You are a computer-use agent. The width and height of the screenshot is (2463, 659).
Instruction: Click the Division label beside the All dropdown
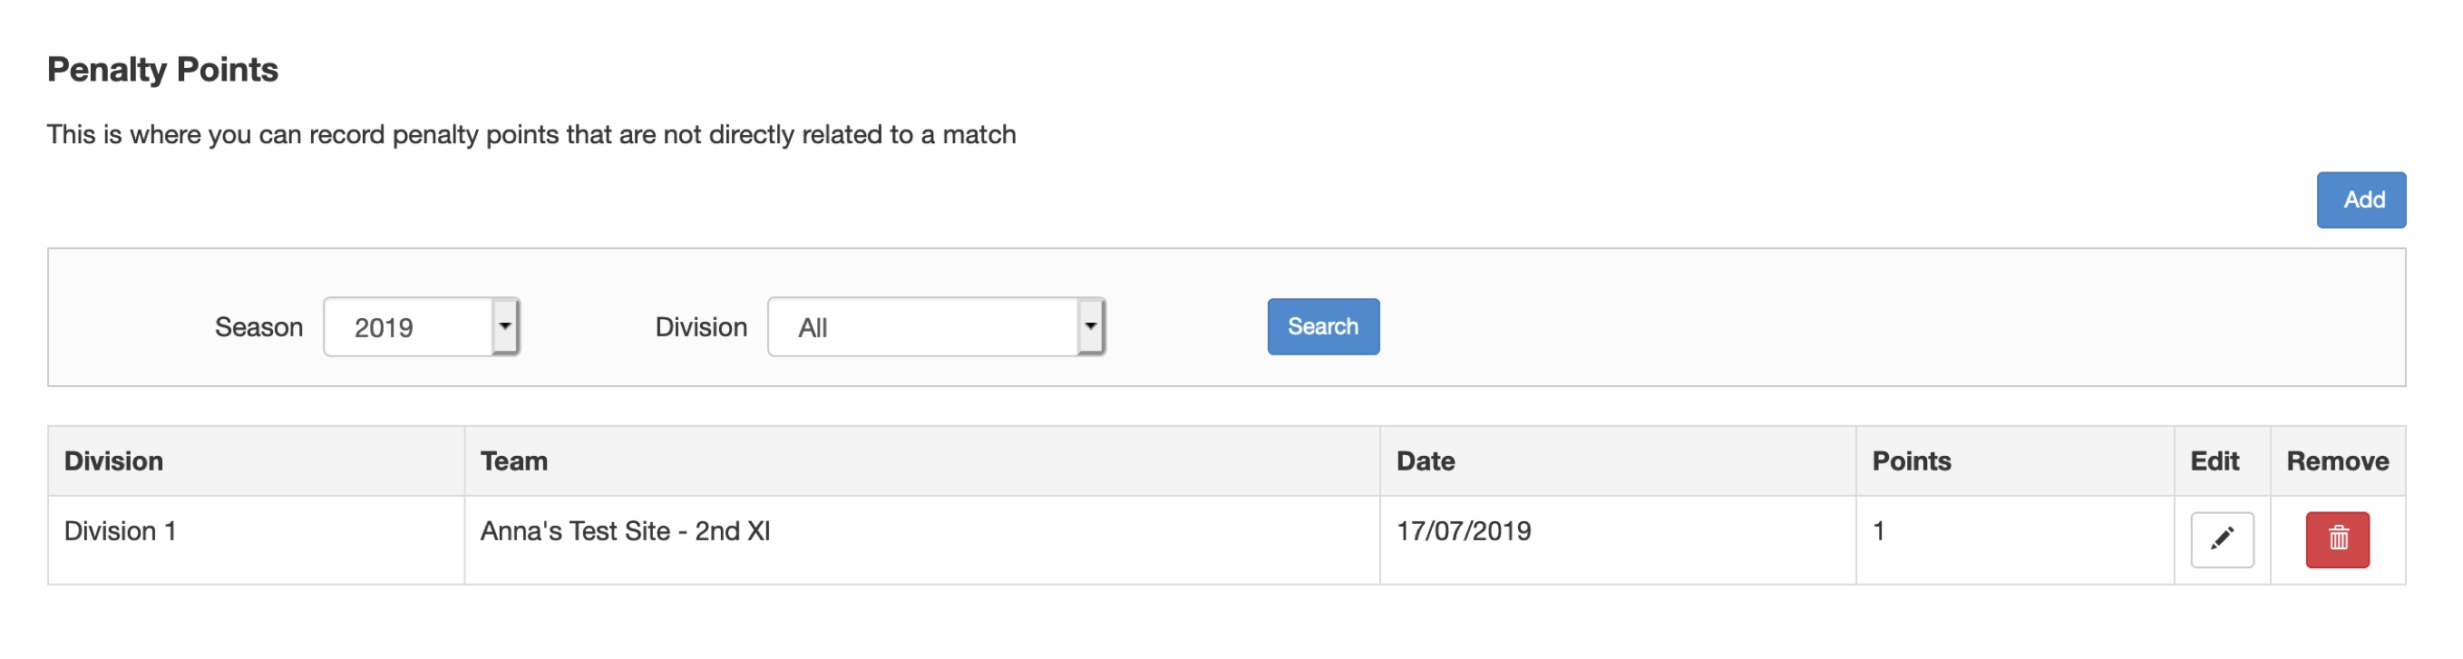(701, 326)
